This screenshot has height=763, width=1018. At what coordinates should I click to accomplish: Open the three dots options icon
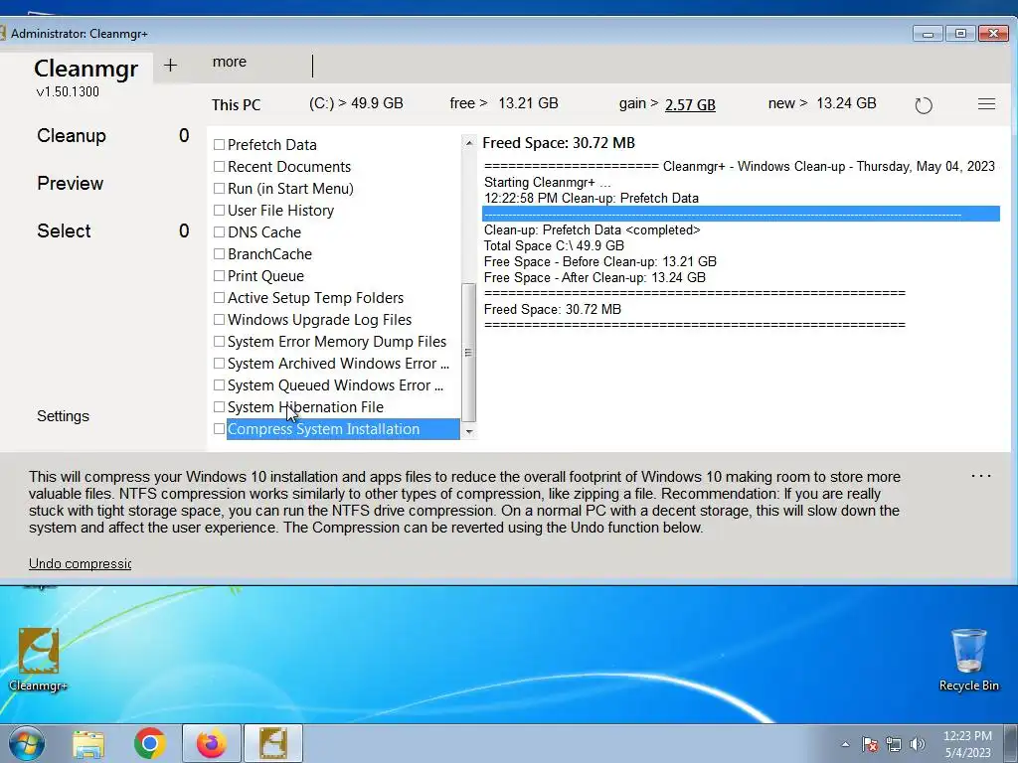981,476
